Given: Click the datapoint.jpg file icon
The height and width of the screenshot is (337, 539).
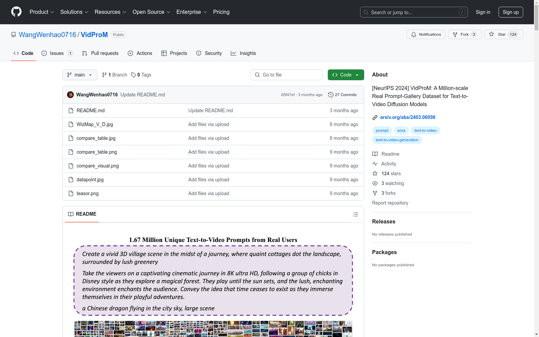Looking at the screenshot, I should click(71, 180).
